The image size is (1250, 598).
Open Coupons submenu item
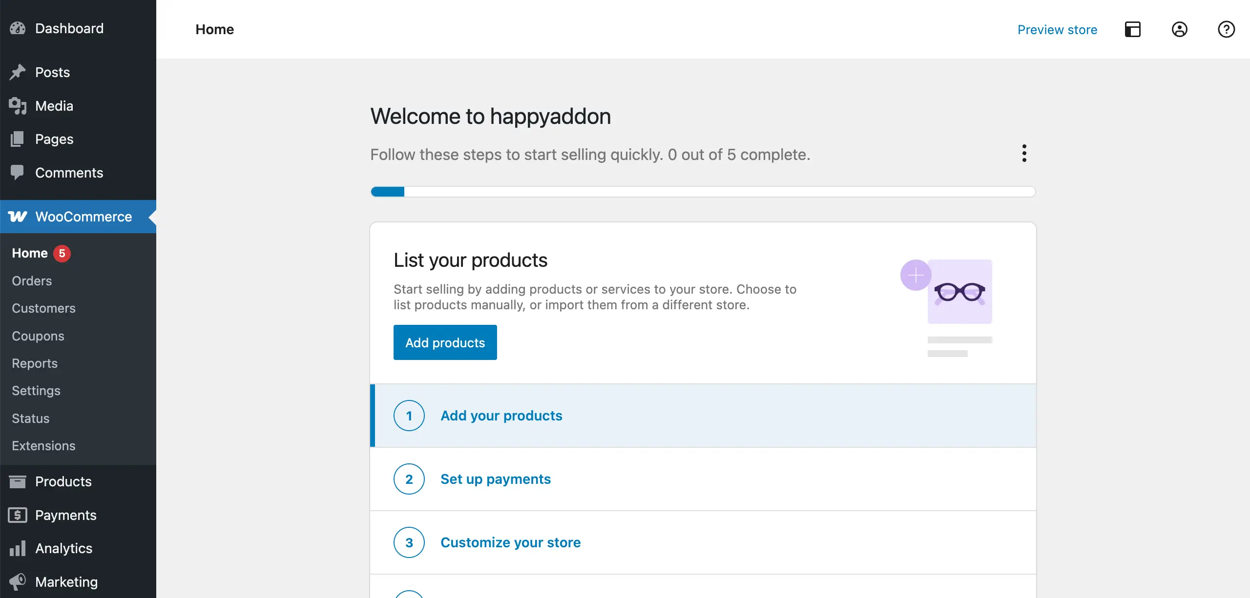pos(38,336)
